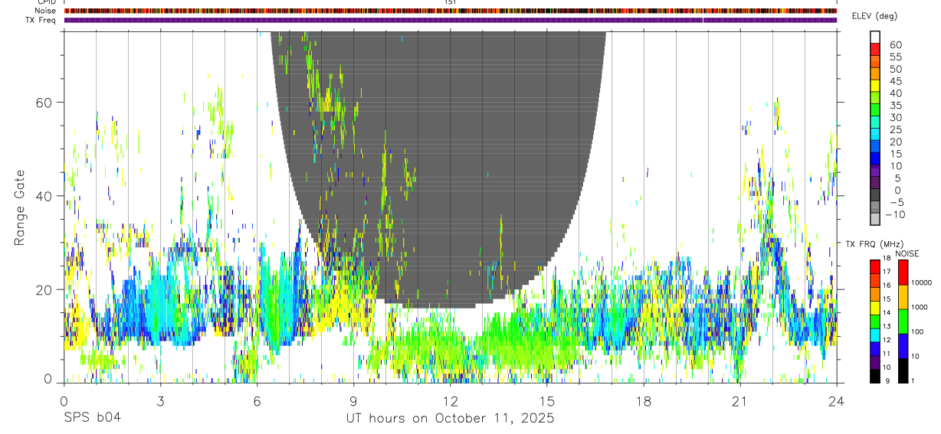Click the green swatch in the NOISE legend
941x434 pixels.
pyautogui.click(x=903, y=321)
